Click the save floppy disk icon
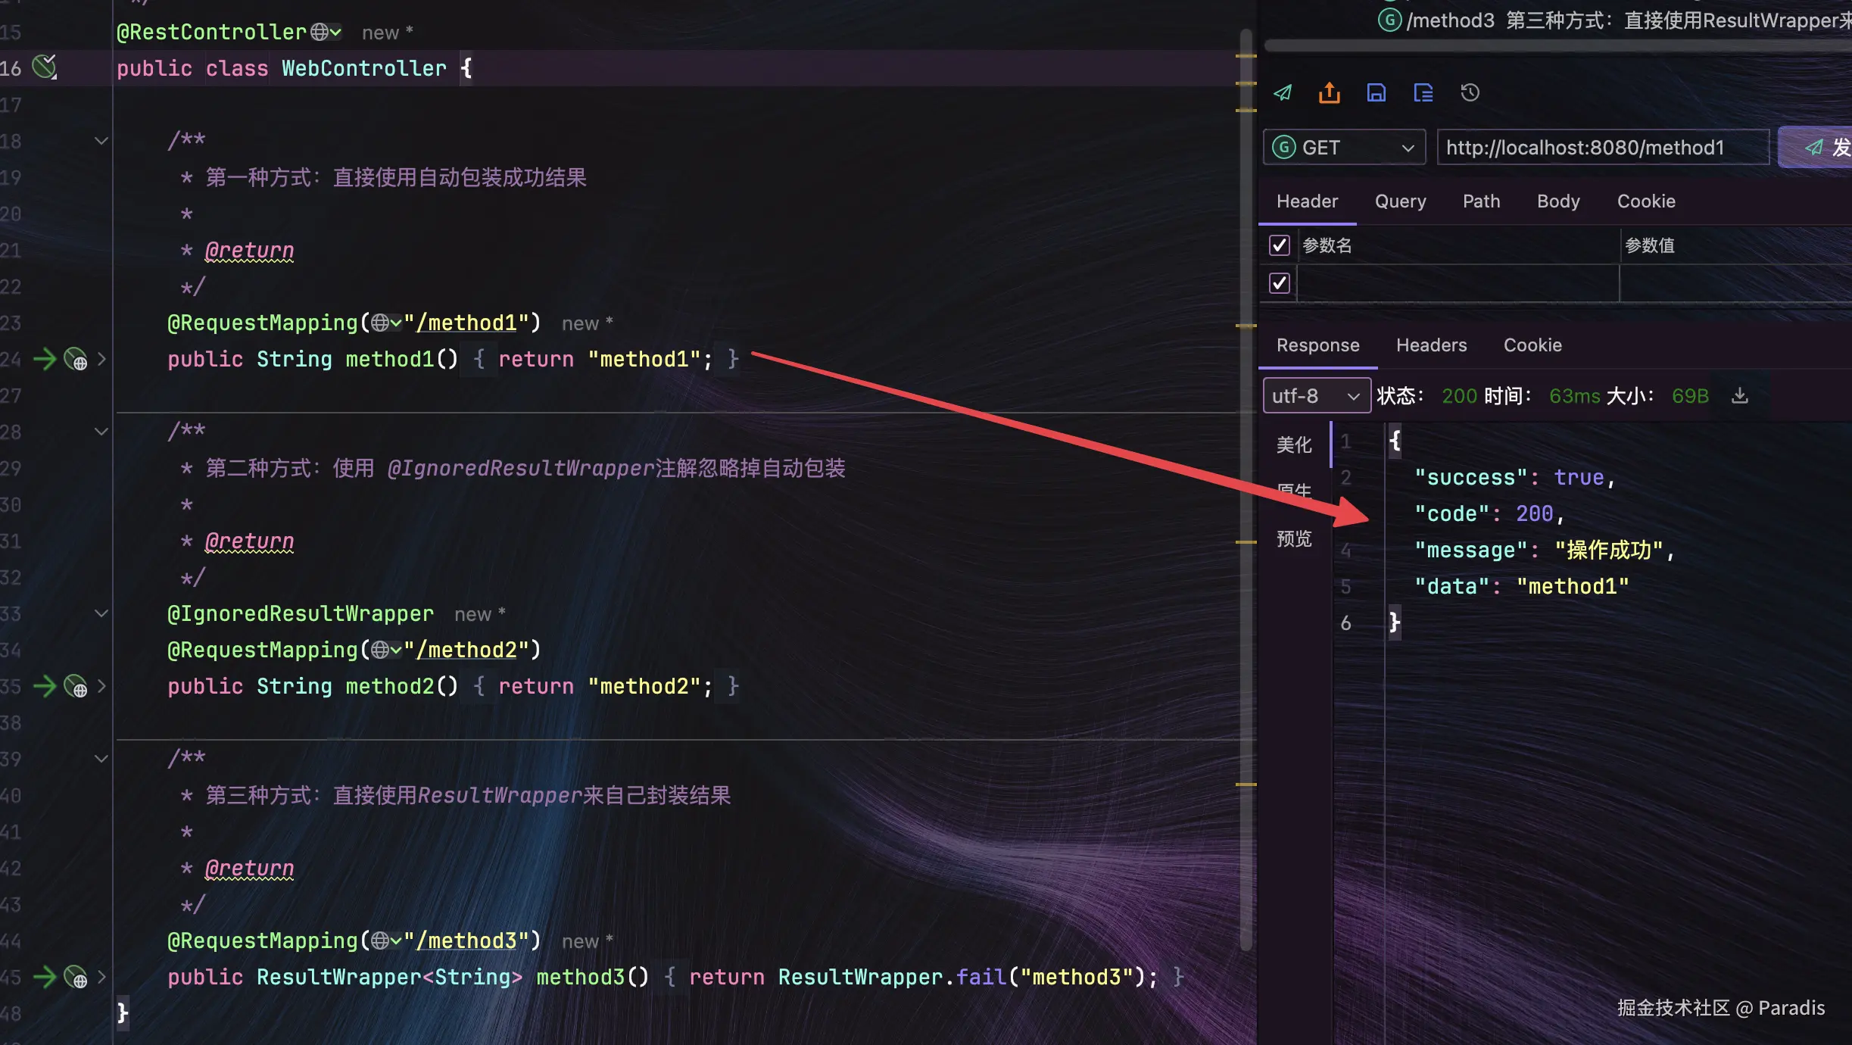Viewport: 1852px width, 1045px height. pos(1376,92)
